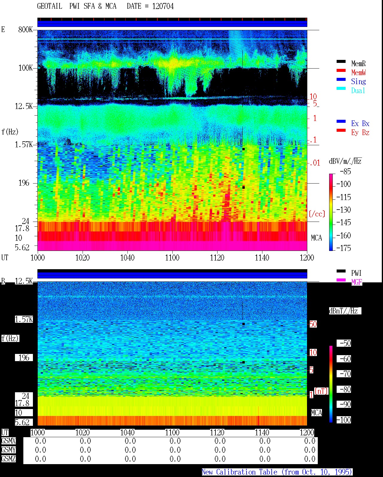383x477 pixels.
Task: Select the 'MGF' legend label
Action: coord(356,282)
